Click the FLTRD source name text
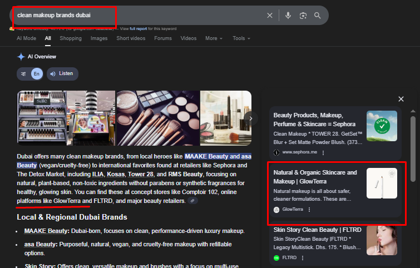This screenshot has height=268, width=420. click(289, 257)
